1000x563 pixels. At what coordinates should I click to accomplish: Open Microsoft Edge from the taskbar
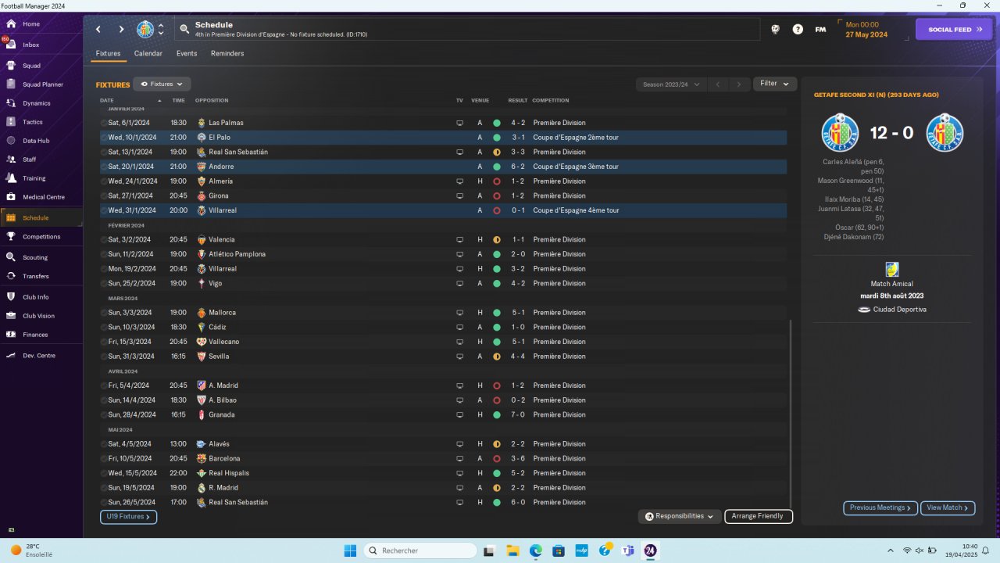click(x=536, y=550)
